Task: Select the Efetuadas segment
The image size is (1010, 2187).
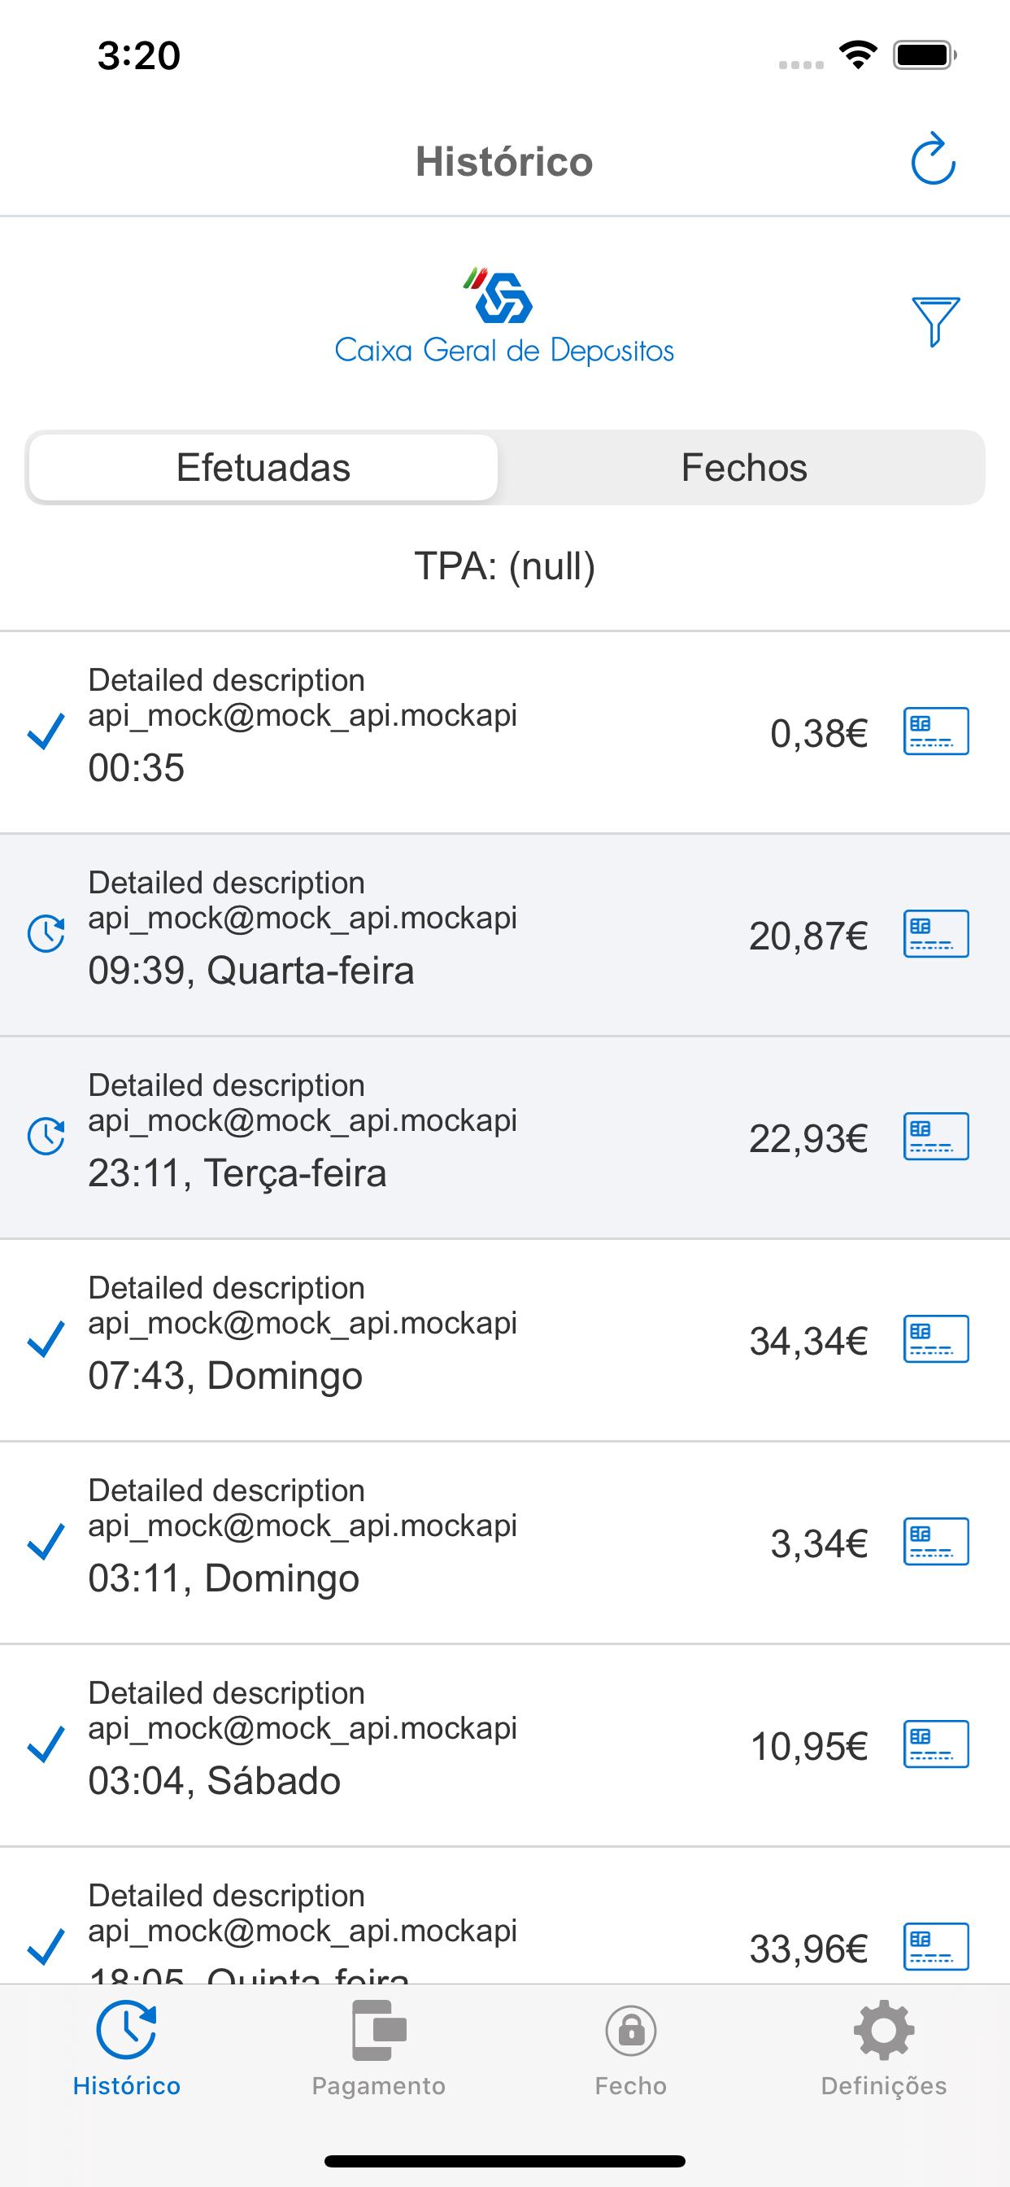Action: pyautogui.click(x=263, y=468)
